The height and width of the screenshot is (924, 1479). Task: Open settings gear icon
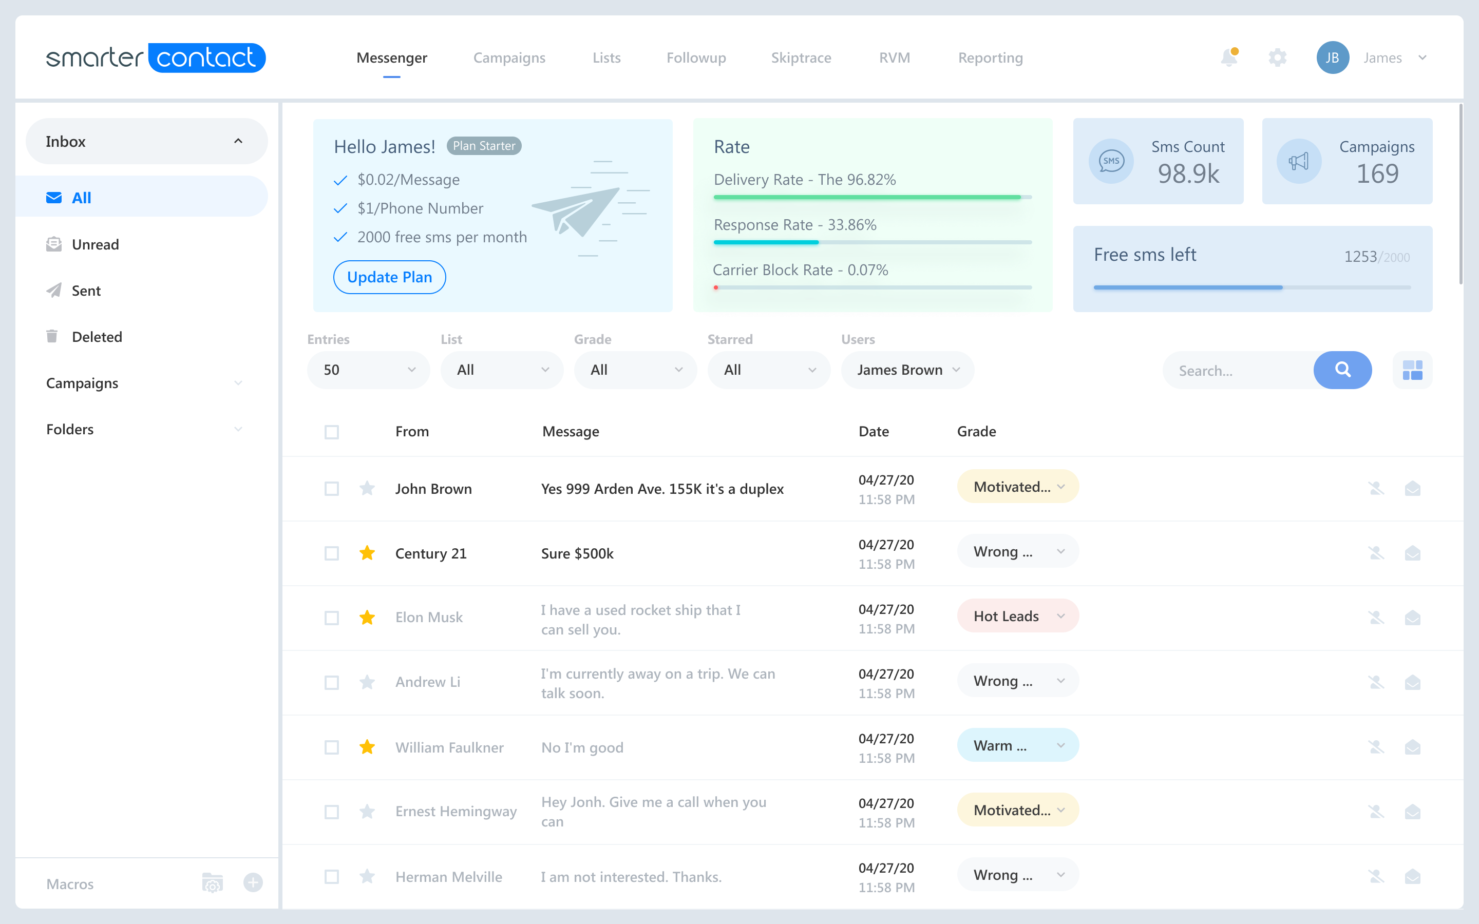[x=1277, y=57]
